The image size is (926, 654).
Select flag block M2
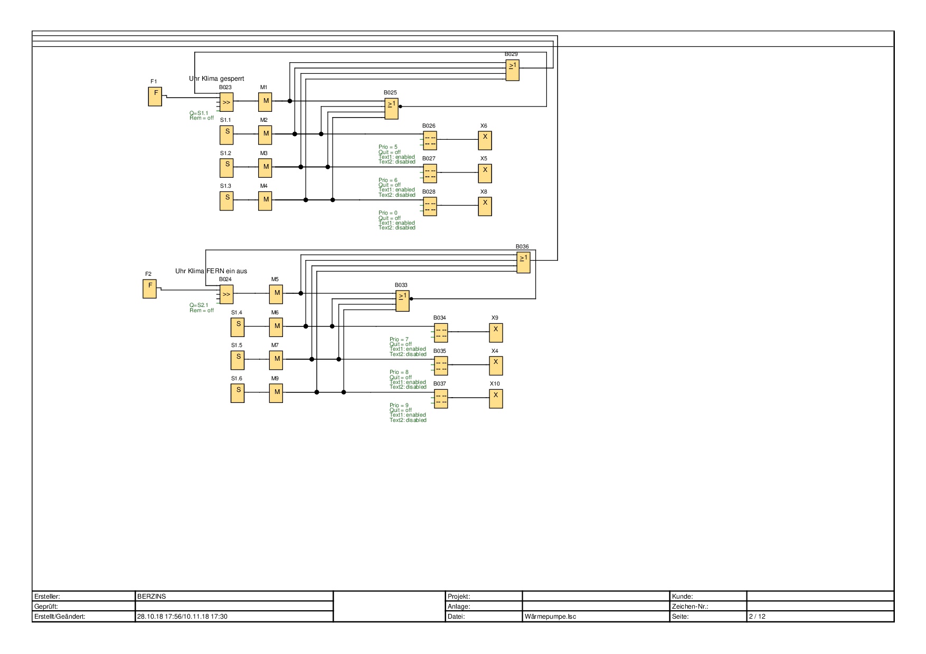pos(265,134)
